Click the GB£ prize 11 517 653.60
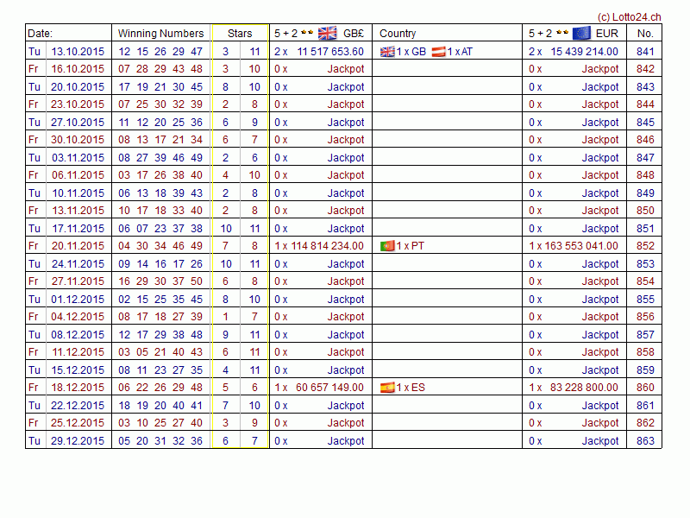The width and height of the screenshot is (690, 518). click(330, 52)
